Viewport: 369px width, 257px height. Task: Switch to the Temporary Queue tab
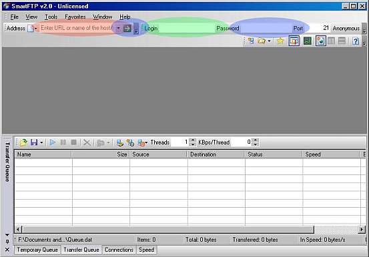pyautogui.click(x=37, y=250)
